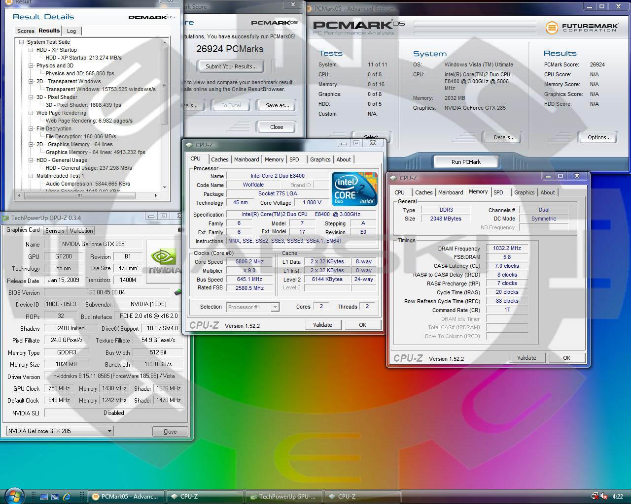Open About tab in CPU-Z CPU window
This screenshot has height=504, width=631.
(x=344, y=159)
